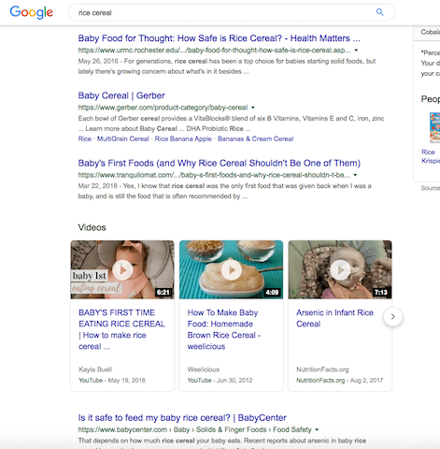Open How To Make Baby Food video title
Screen dimensions: 440x449
224,329
